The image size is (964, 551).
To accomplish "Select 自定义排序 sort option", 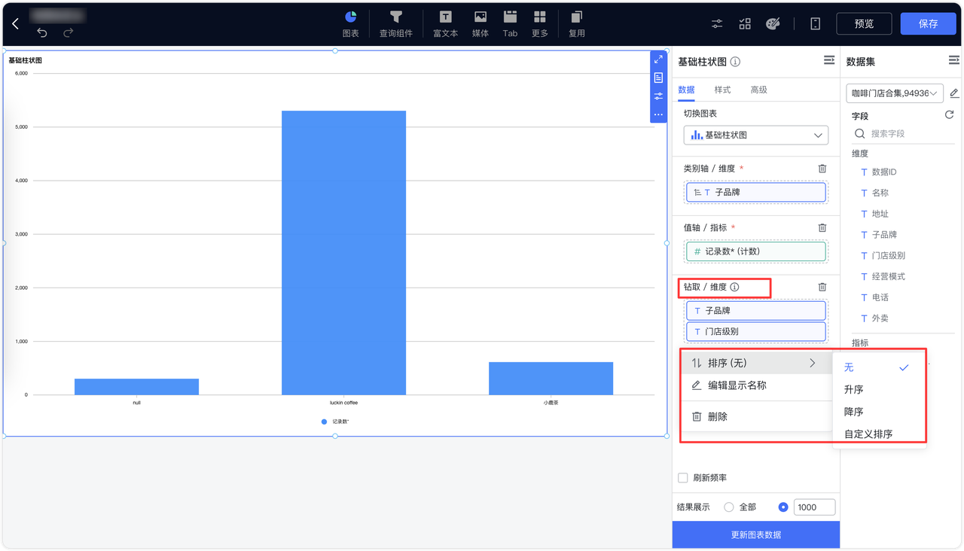I will pos(879,434).
